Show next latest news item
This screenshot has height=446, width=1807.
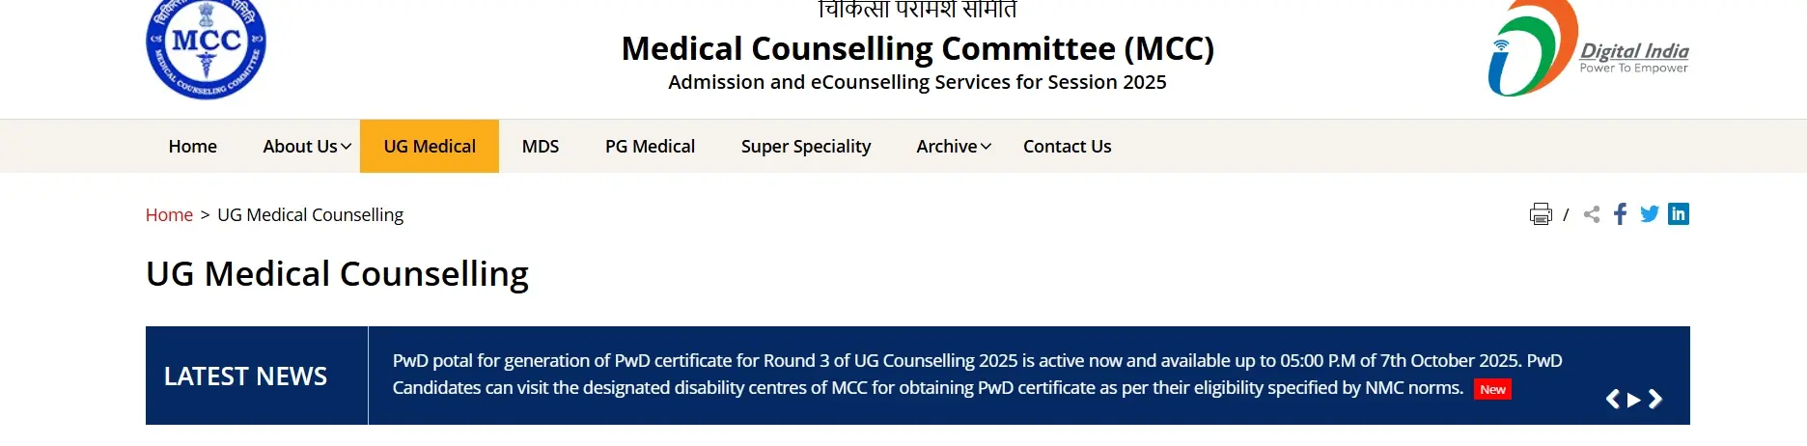coord(1655,400)
